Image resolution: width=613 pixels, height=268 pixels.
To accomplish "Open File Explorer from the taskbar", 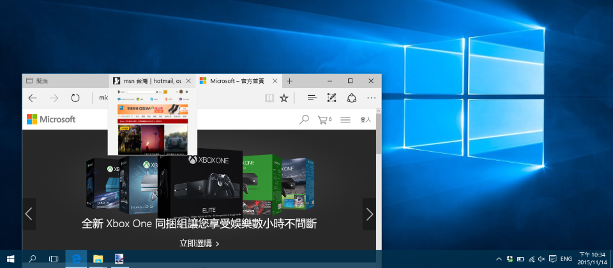I will coord(98,258).
